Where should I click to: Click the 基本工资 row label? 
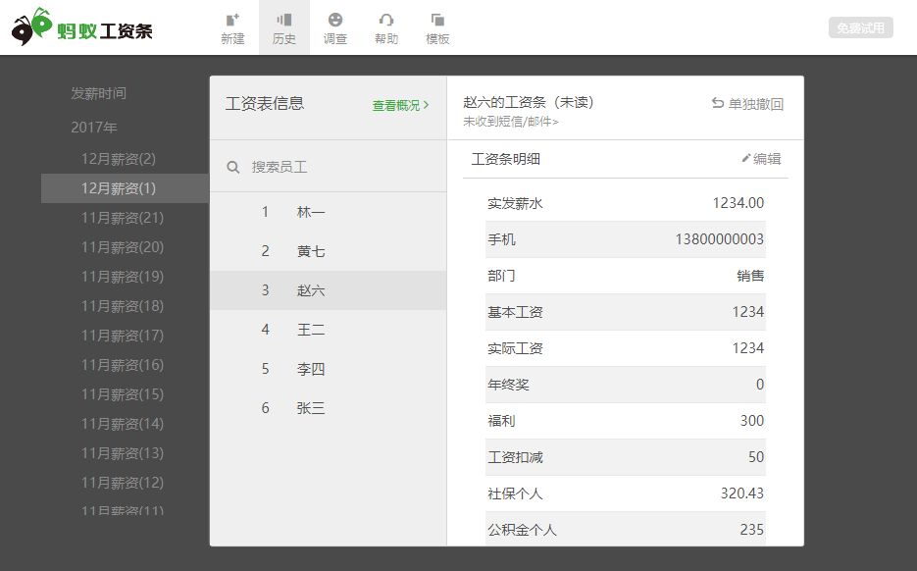(x=515, y=312)
